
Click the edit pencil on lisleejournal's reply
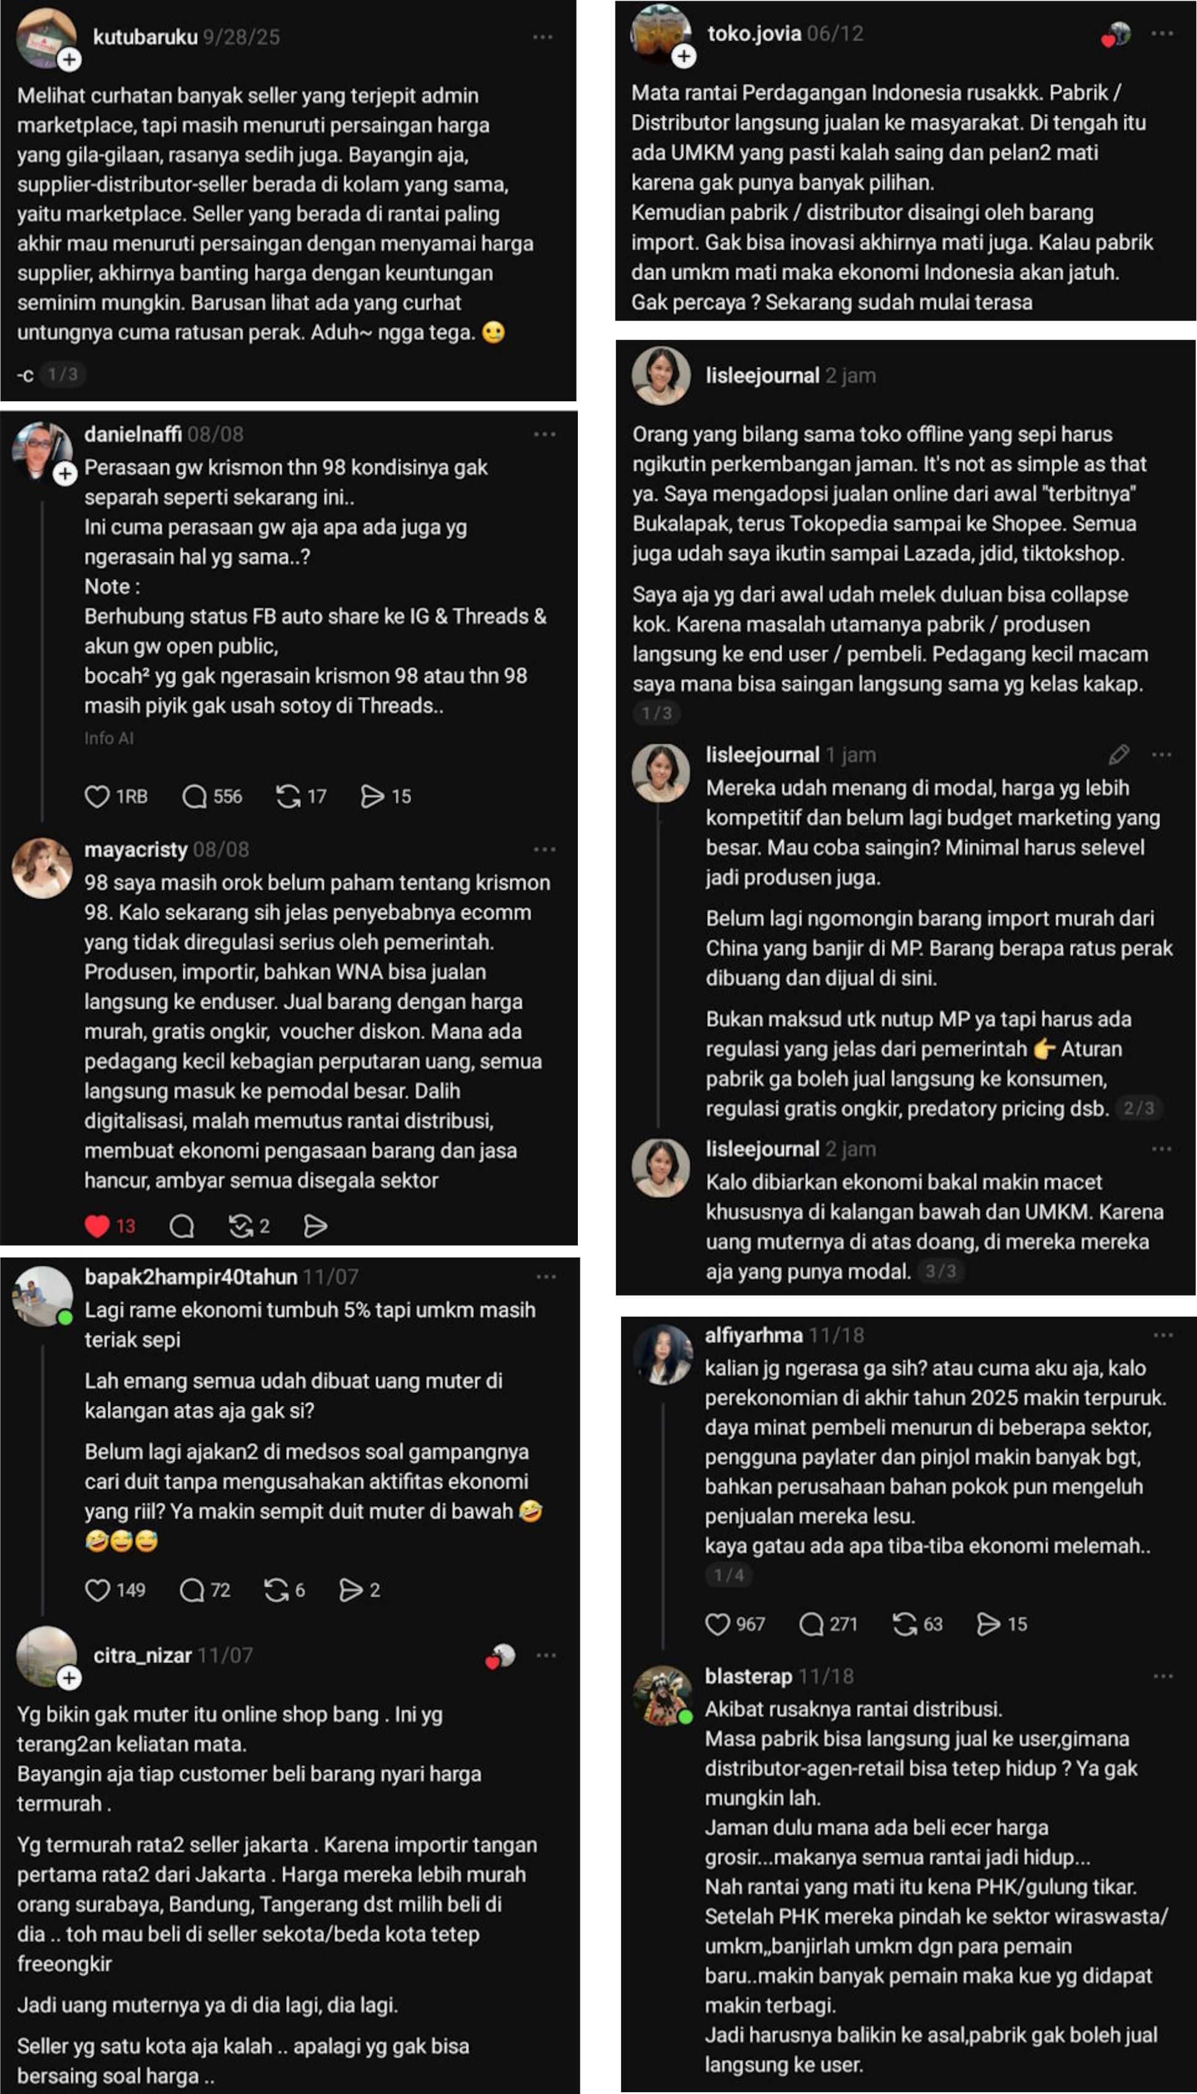(1118, 754)
